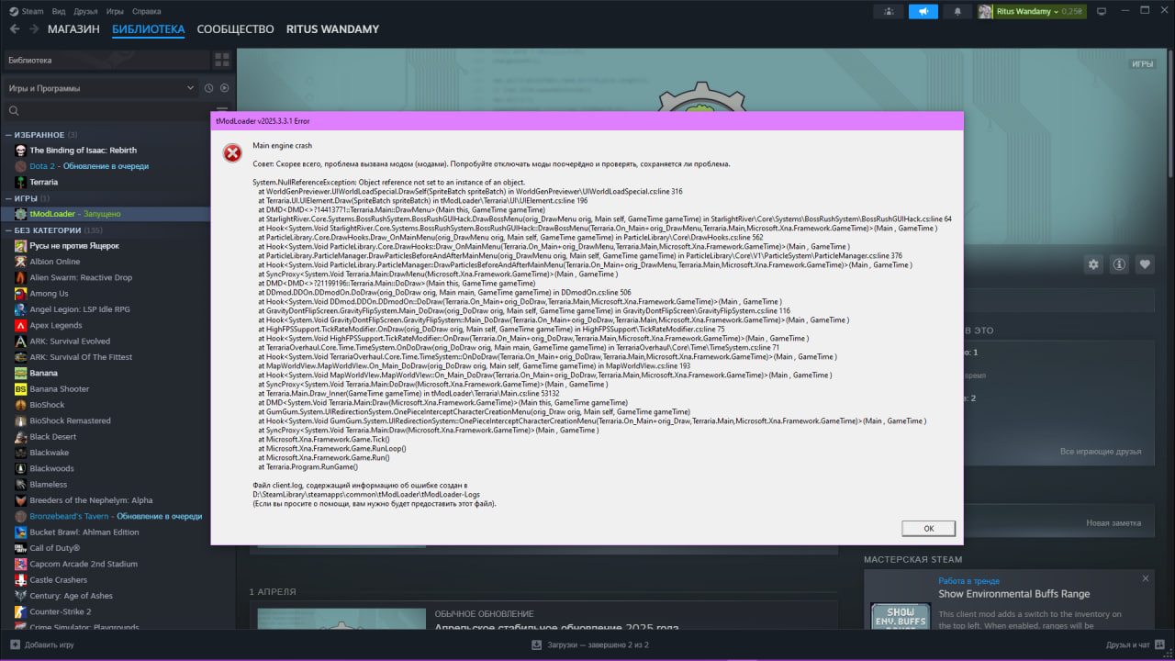Select the Русы против Ящерок icon
Screen dimensions: 1175x661
point(21,246)
